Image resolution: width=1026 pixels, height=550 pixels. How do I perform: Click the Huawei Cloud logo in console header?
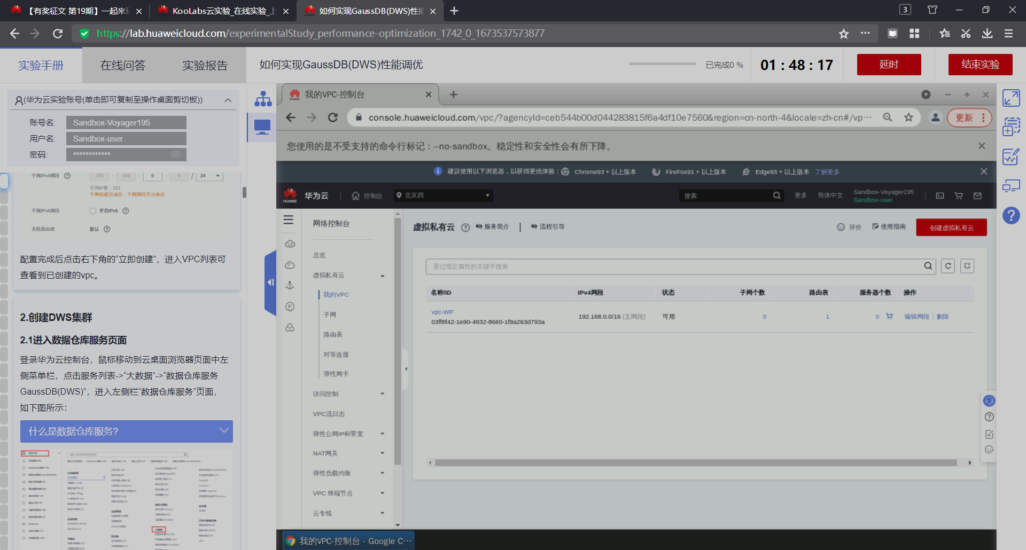(x=290, y=195)
